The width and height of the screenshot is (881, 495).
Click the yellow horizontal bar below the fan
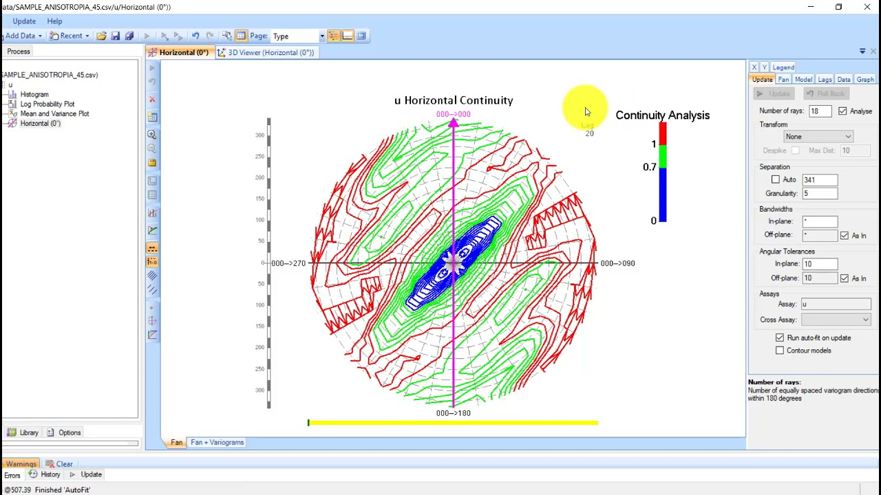[x=453, y=422]
